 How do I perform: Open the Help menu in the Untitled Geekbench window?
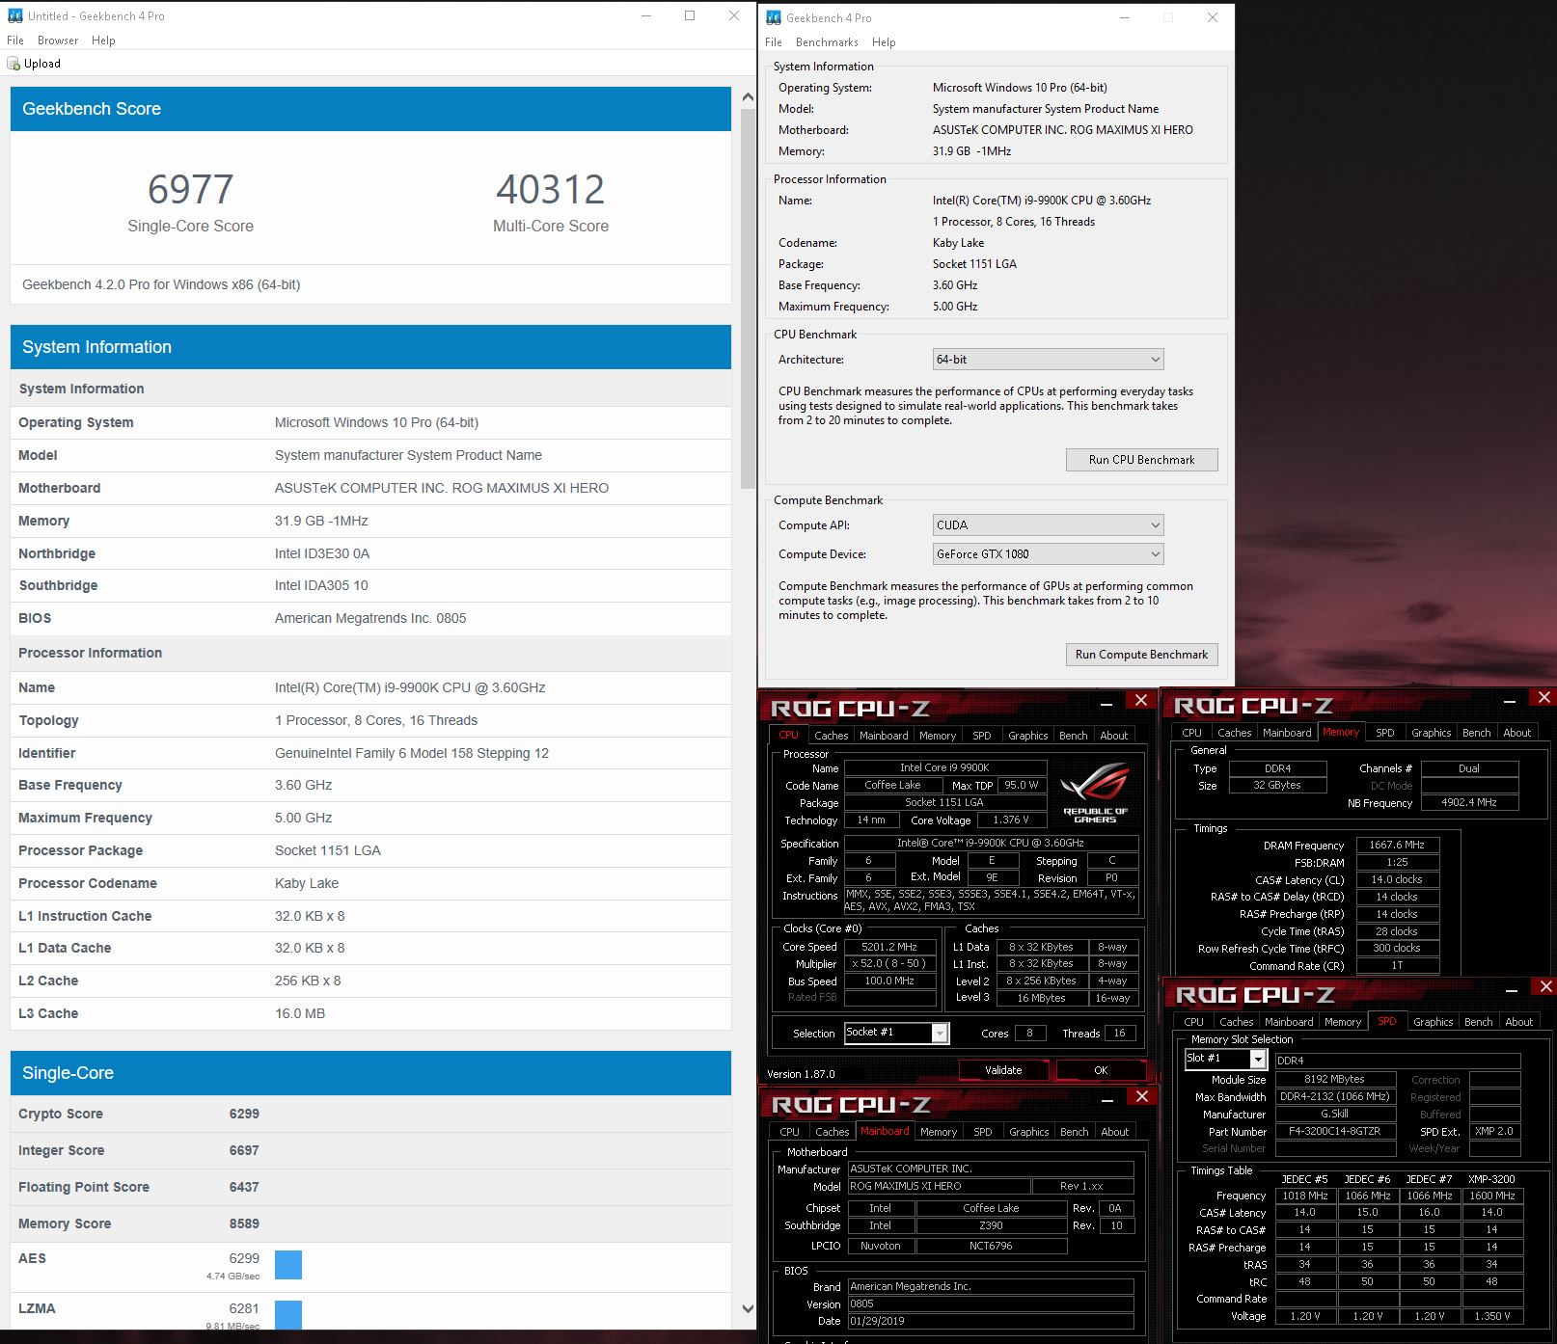(103, 40)
